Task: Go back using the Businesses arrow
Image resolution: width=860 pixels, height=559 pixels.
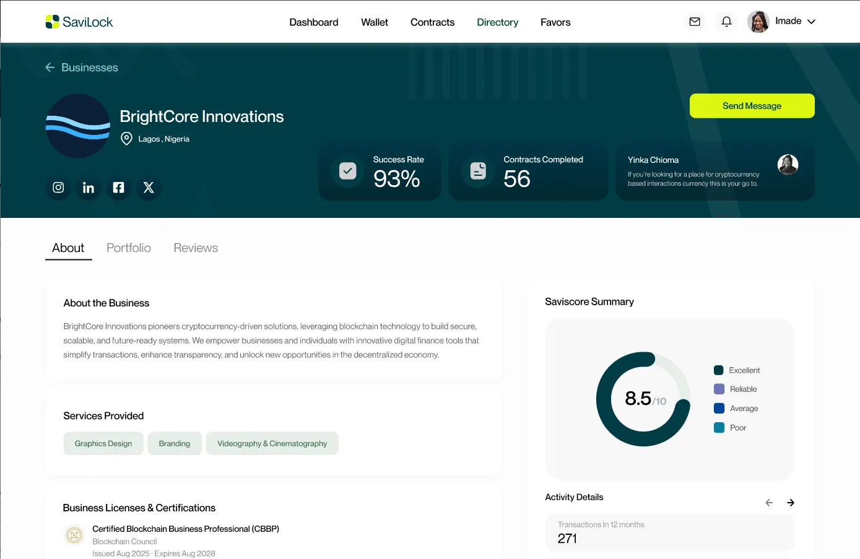Action: tap(50, 67)
